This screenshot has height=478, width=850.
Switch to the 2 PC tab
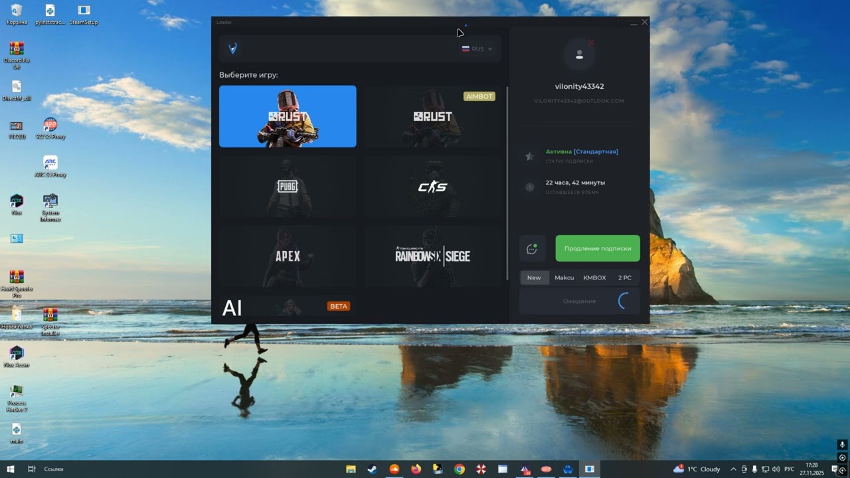click(625, 278)
